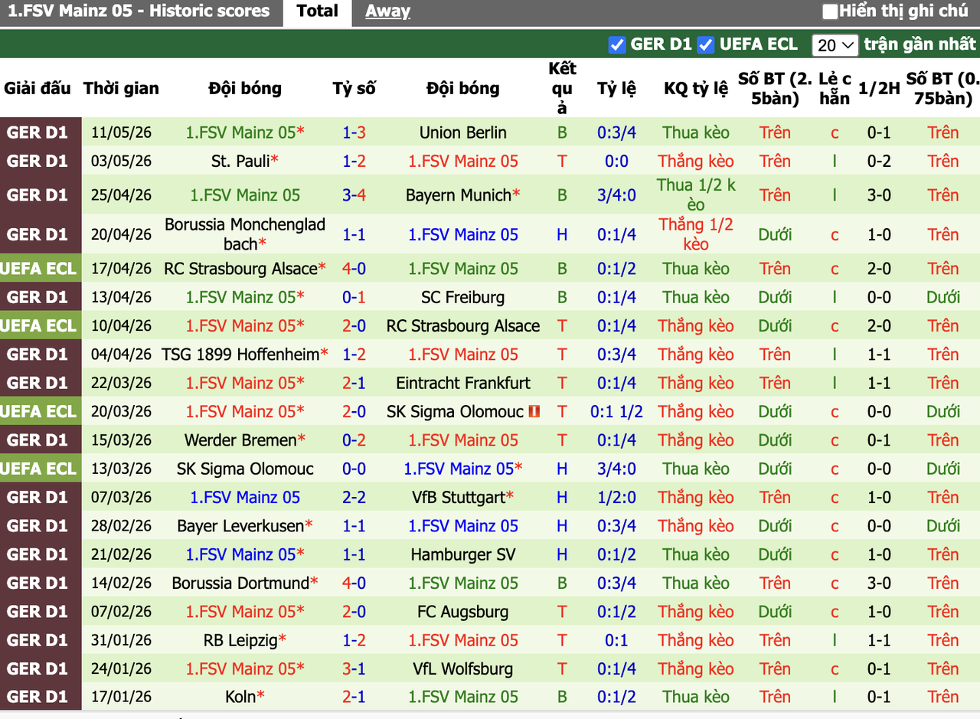The height and width of the screenshot is (719, 980).
Task: Click the 3-1 score against VfL Wolfsburg
Action: (x=354, y=669)
